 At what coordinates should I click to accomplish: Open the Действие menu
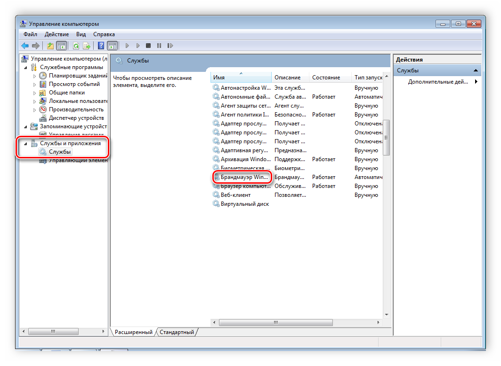[x=57, y=34]
